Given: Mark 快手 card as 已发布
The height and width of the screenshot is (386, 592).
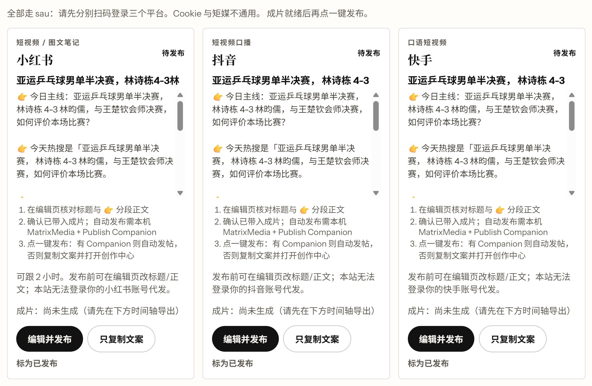Looking at the screenshot, I should [428, 363].
